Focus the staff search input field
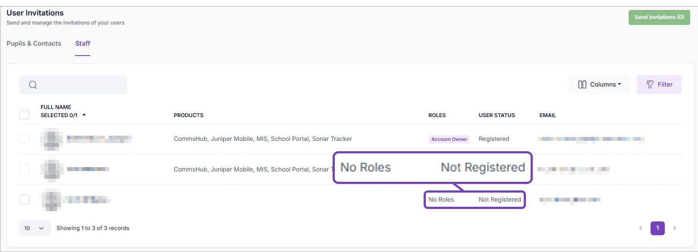This screenshot has height=252, width=698. tap(80, 85)
